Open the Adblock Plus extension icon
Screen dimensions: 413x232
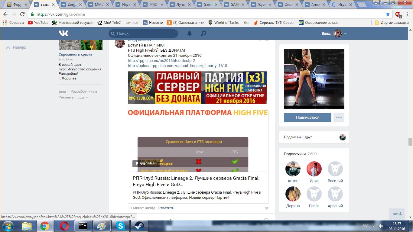398,14
